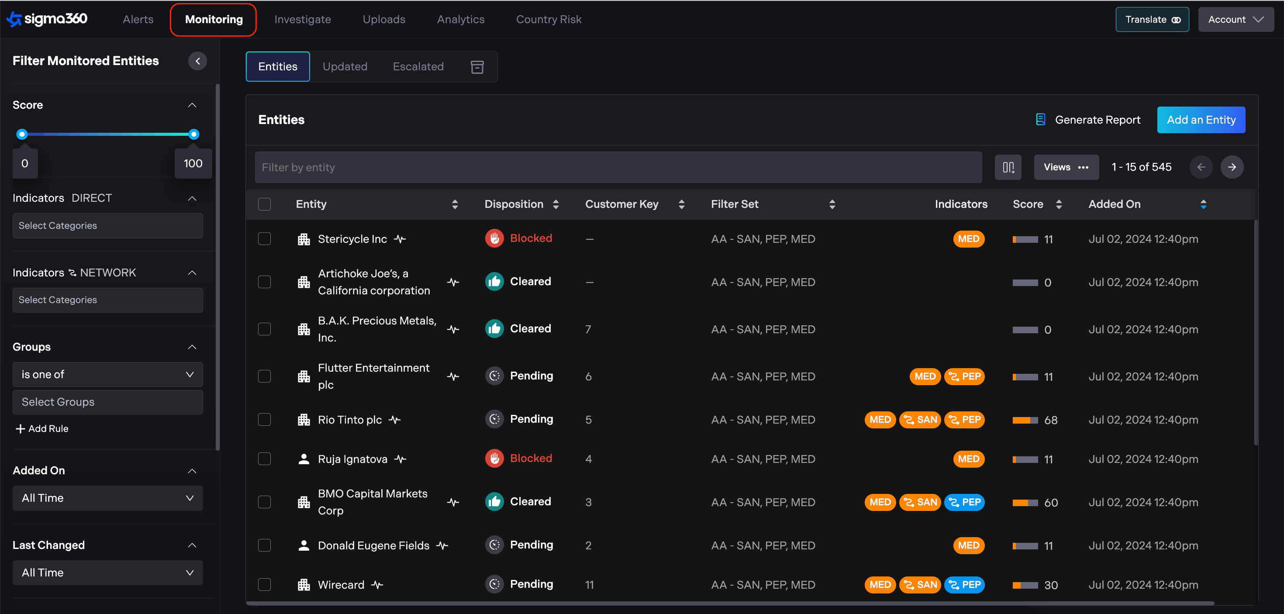Click the Add an Entity button
The height and width of the screenshot is (614, 1284).
coord(1201,120)
